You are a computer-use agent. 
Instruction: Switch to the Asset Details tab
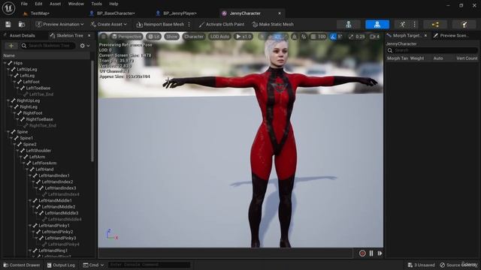pyautogui.click(x=22, y=36)
